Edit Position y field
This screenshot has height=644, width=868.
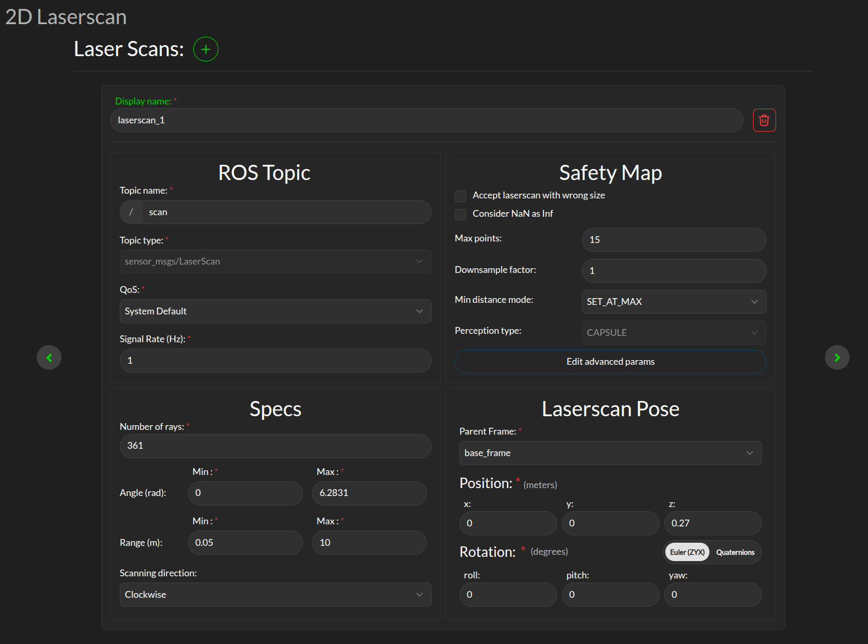click(x=610, y=523)
